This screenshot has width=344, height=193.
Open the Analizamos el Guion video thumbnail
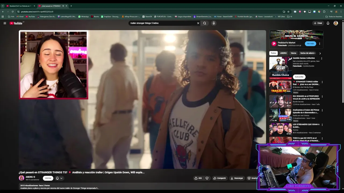point(280,115)
